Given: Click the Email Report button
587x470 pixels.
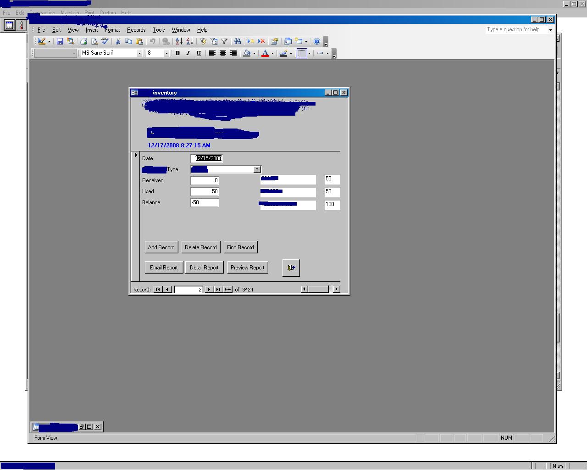Looking at the screenshot, I should (164, 268).
